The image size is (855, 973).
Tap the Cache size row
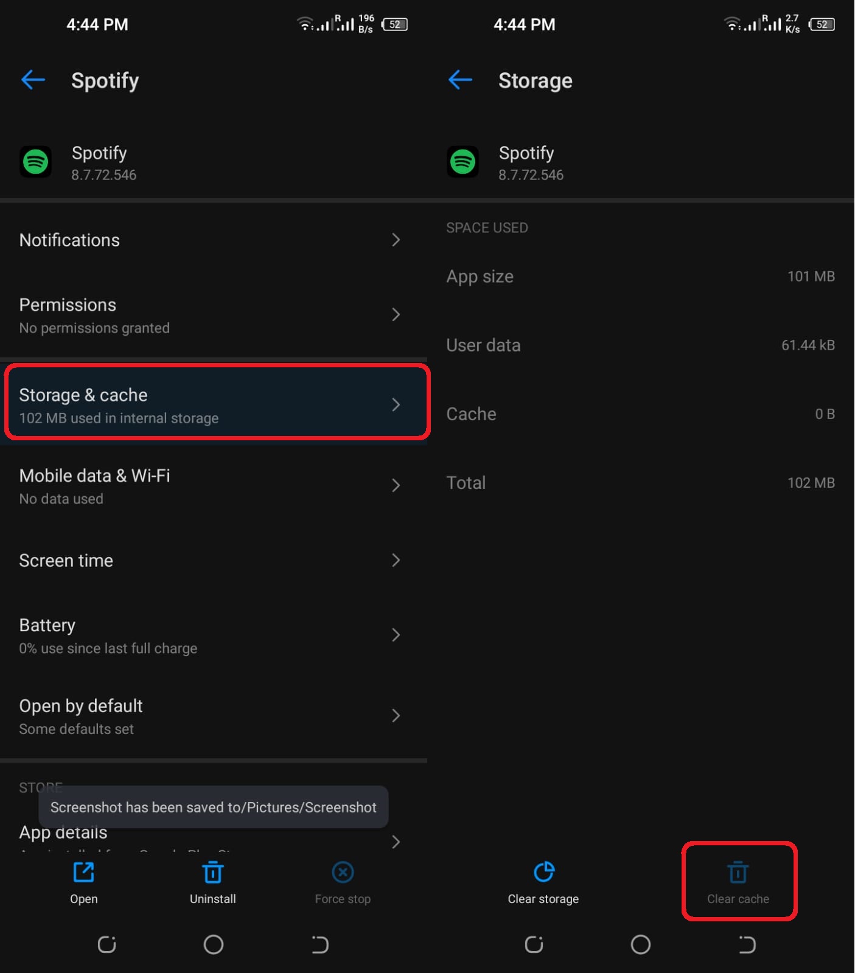[x=641, y=414]
